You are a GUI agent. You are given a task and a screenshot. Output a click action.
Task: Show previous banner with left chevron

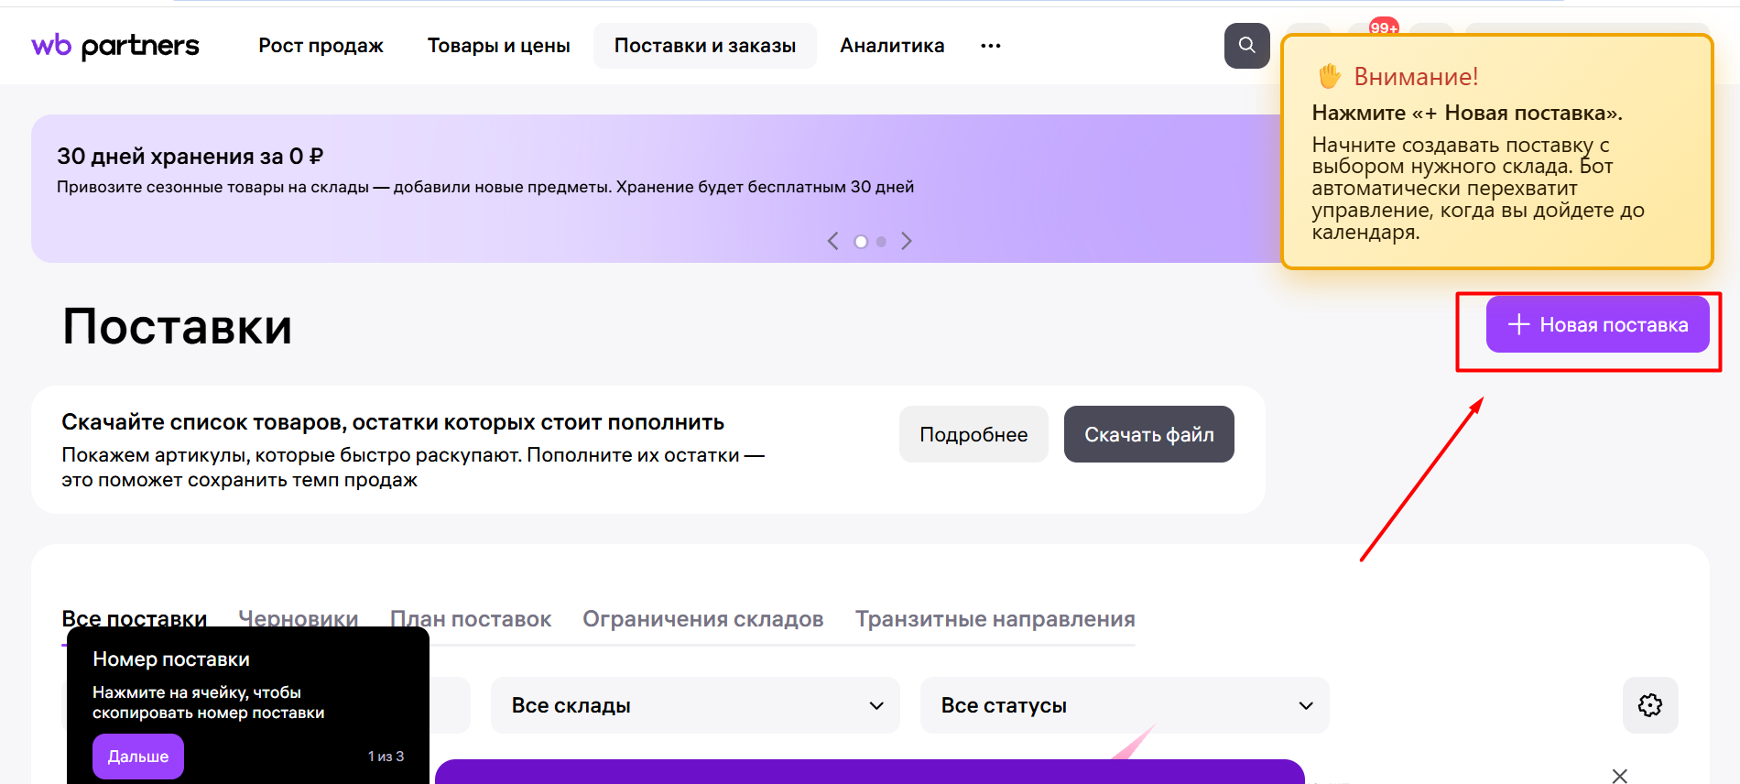(x=832, y=241)
